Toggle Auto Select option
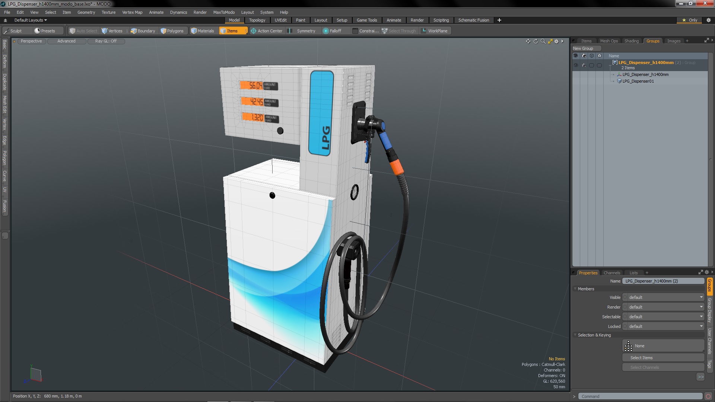Image resolution: width=715 pixels, height=402 pixels. point(83,31)
